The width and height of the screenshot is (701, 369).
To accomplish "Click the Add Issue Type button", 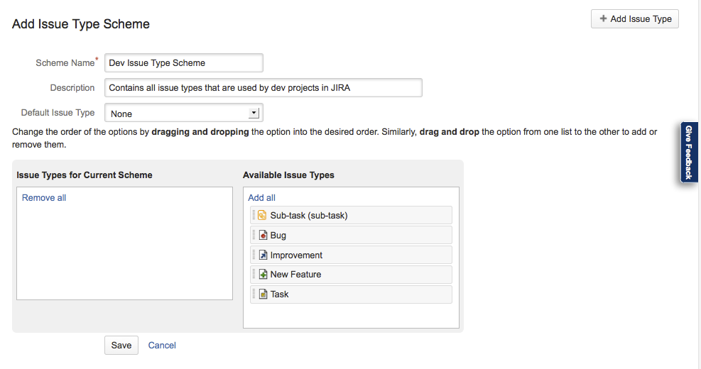I will point(634,19).
